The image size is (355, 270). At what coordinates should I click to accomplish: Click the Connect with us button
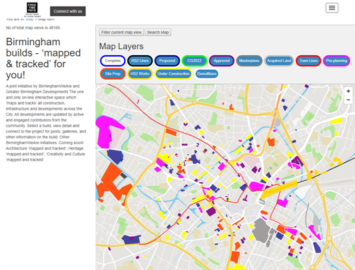point(68,11)
